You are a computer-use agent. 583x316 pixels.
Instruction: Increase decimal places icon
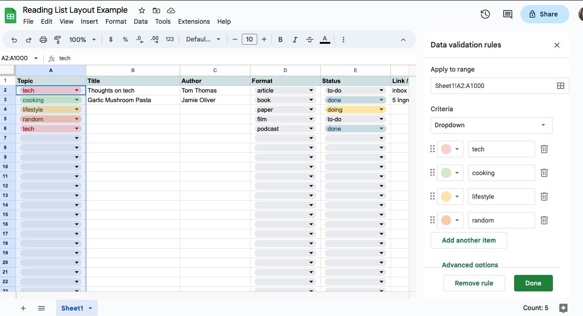[155, 40]
